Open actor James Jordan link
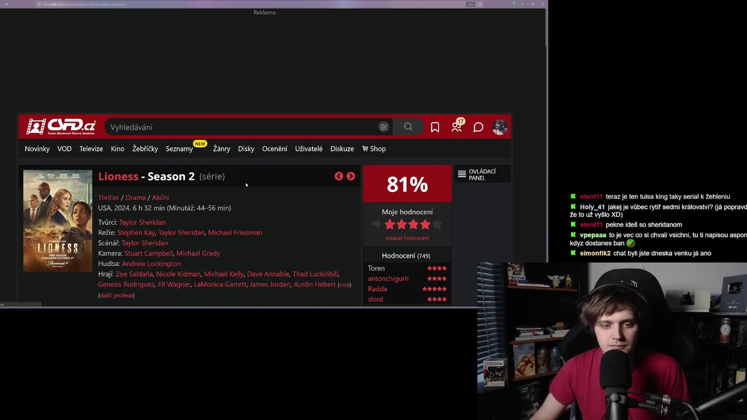This screenshot has width=747, height=420. [x=270, y=285]
